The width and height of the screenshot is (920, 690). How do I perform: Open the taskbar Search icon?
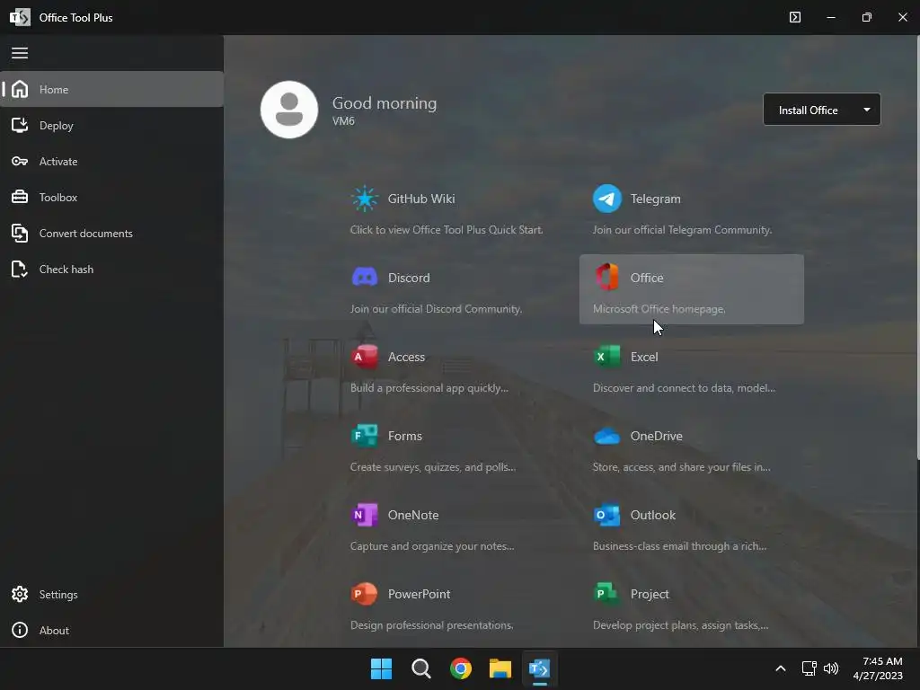[x=421, y=668]
